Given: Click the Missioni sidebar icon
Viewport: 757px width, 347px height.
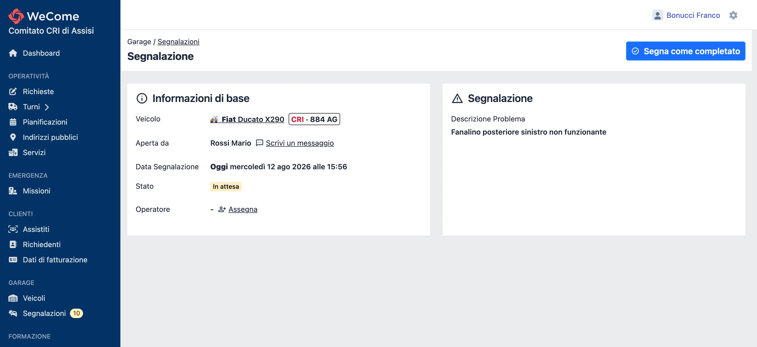Looking at the screenshot, I should (13, 191).
